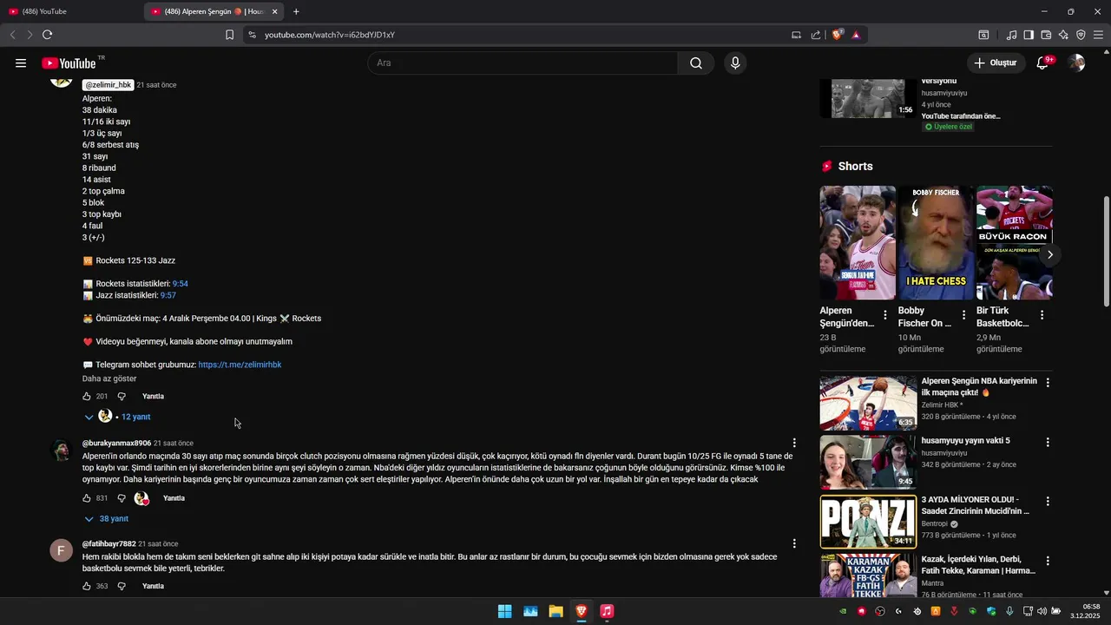Open File Explorer from the taskbar

555,611
